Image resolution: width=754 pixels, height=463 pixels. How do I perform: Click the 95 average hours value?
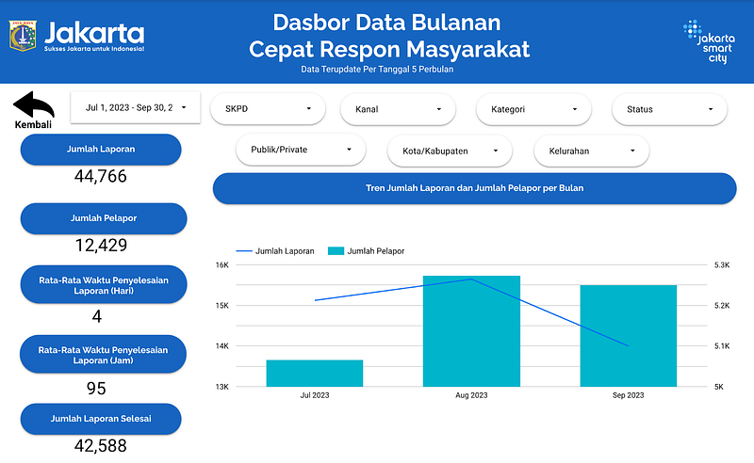(x=96, y=388)
